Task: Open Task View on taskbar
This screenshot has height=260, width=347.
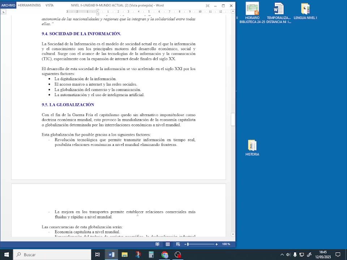Action: [x=97, y=255]
